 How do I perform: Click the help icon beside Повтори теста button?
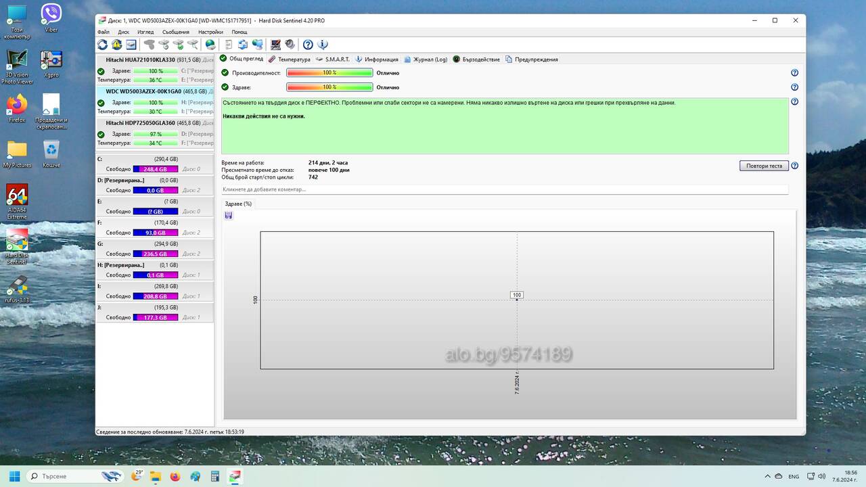pos(795,166)
